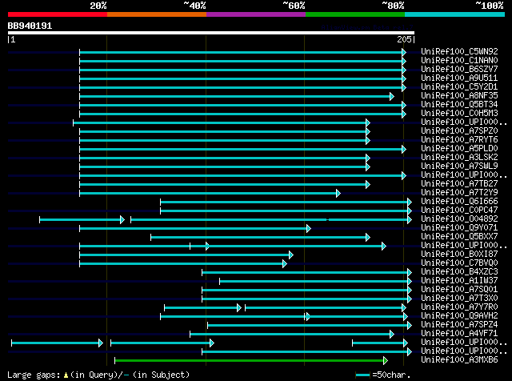The height and width of the screenshot is (381, 512).
Task: Click the first segment of the A7Y7R0 alignment
Action: coord(202,308)
